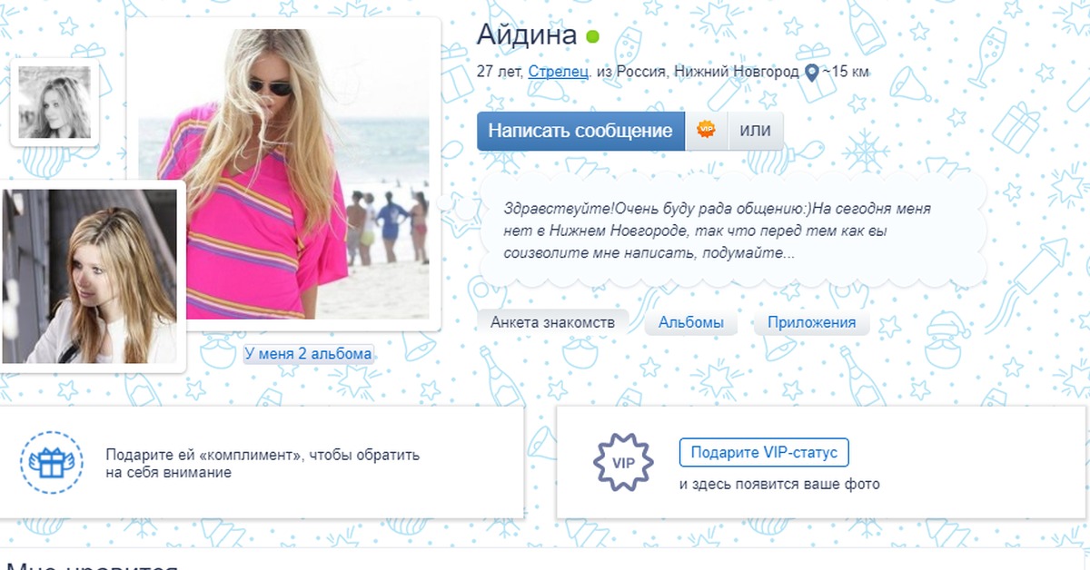Click the Айдина profile name
Image resolution: width=1090 pixels, height=570 pixels.
coord(527,35)
